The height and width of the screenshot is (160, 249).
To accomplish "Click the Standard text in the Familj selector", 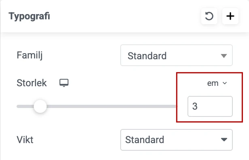I will point(147,56).
